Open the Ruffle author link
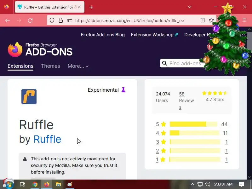 47,139
